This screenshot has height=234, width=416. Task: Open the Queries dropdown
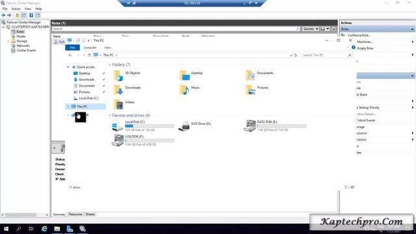311,29
